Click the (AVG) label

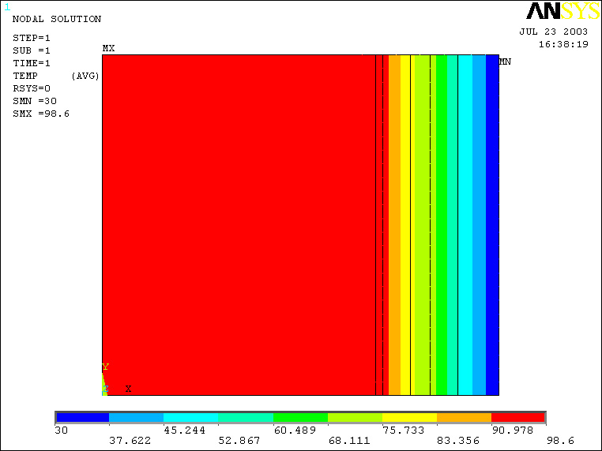point(85,76)
